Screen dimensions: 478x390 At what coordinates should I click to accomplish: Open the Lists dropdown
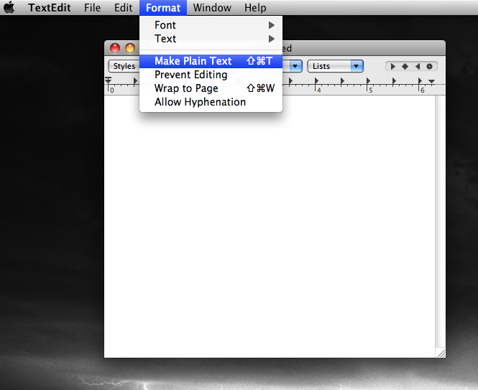pos(336,66)
